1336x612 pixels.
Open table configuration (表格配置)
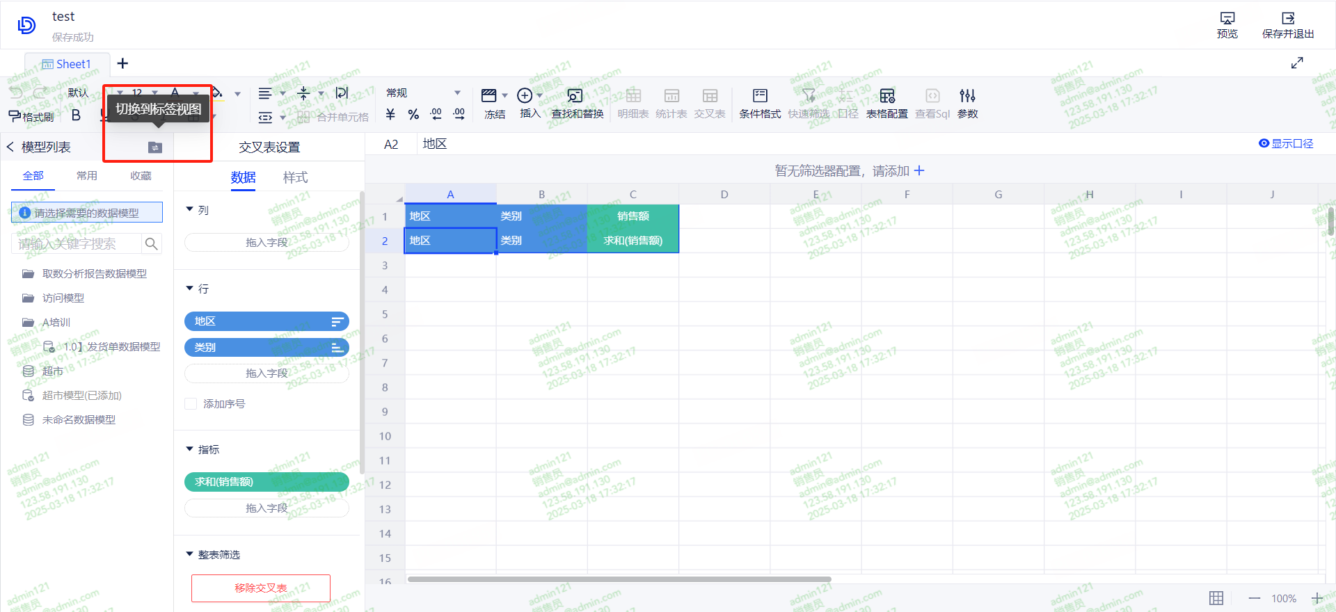click(886, 103)
